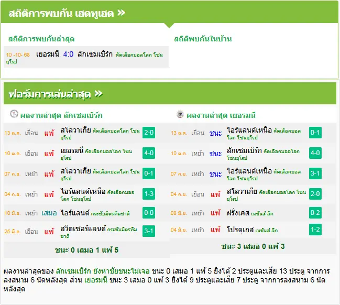Click the Germany team crest icon
340x305 pixels.
[x=180, y=114]
